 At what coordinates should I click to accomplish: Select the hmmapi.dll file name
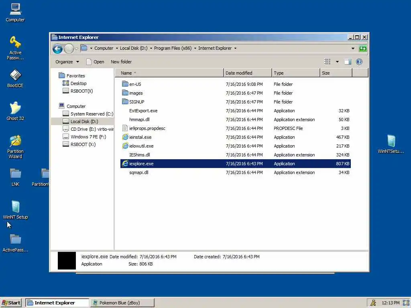[x=139, y=120]
